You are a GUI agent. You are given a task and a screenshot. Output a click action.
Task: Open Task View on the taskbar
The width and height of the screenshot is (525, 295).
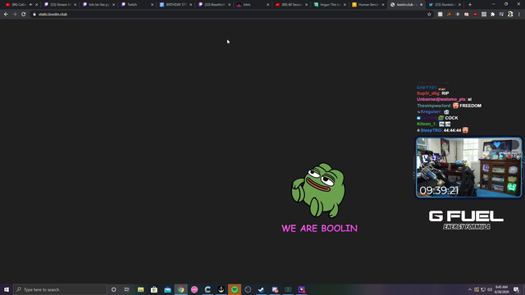pyautogui.click(x=127, y=289)
